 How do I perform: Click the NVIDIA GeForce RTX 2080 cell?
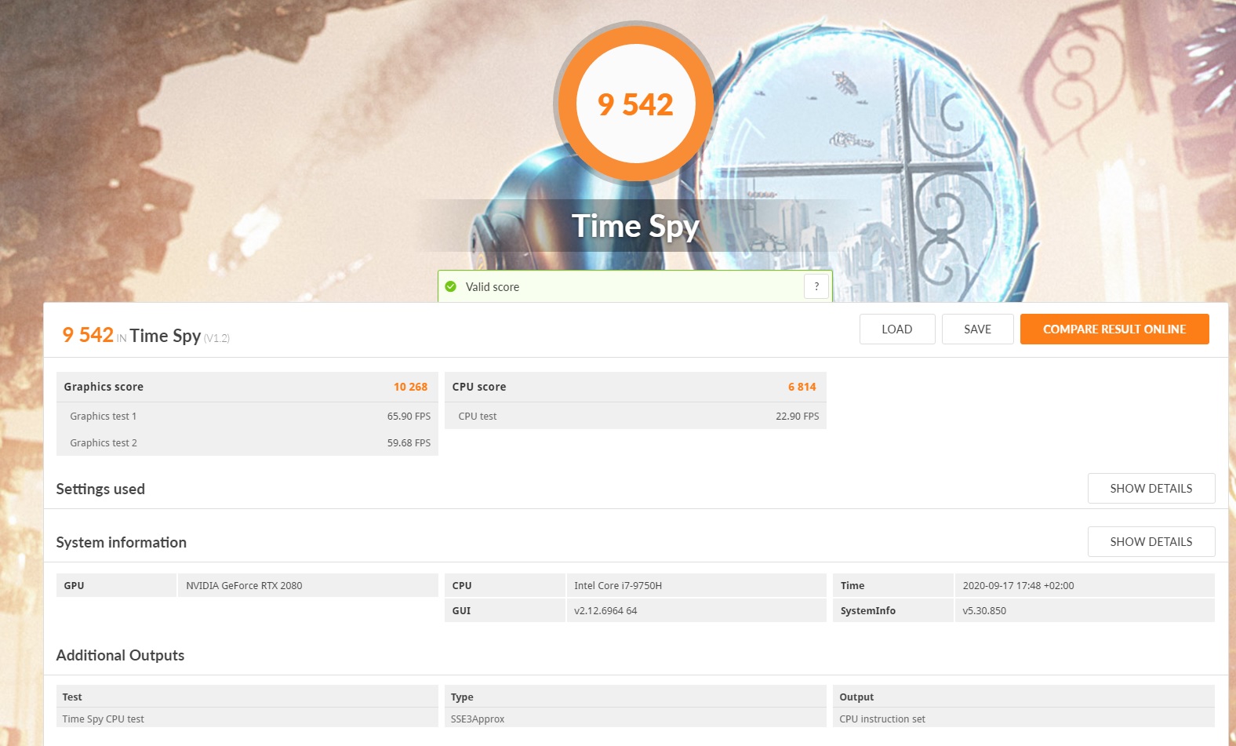(x=308, y=585)
